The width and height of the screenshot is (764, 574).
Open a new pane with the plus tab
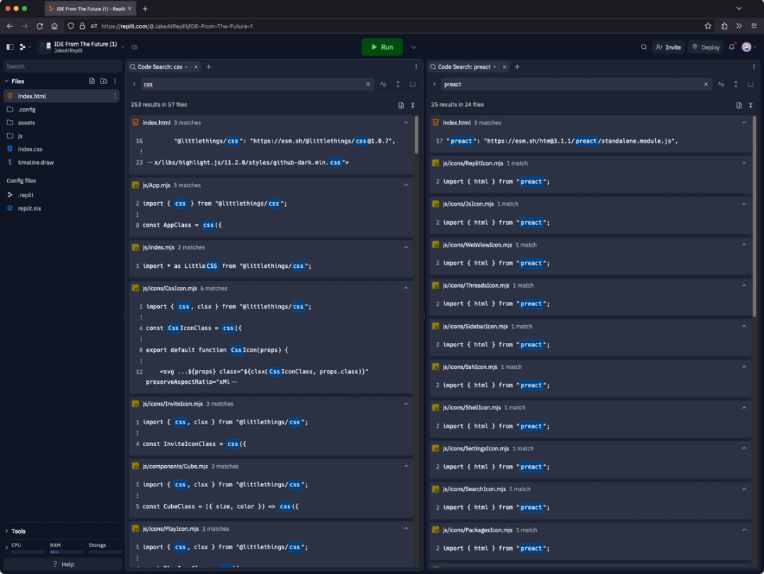207,66
